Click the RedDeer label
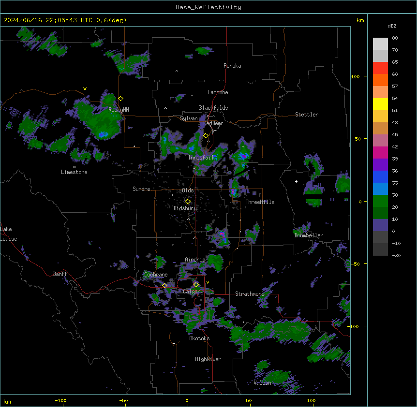Screen dimensions: 417x407 213,123
